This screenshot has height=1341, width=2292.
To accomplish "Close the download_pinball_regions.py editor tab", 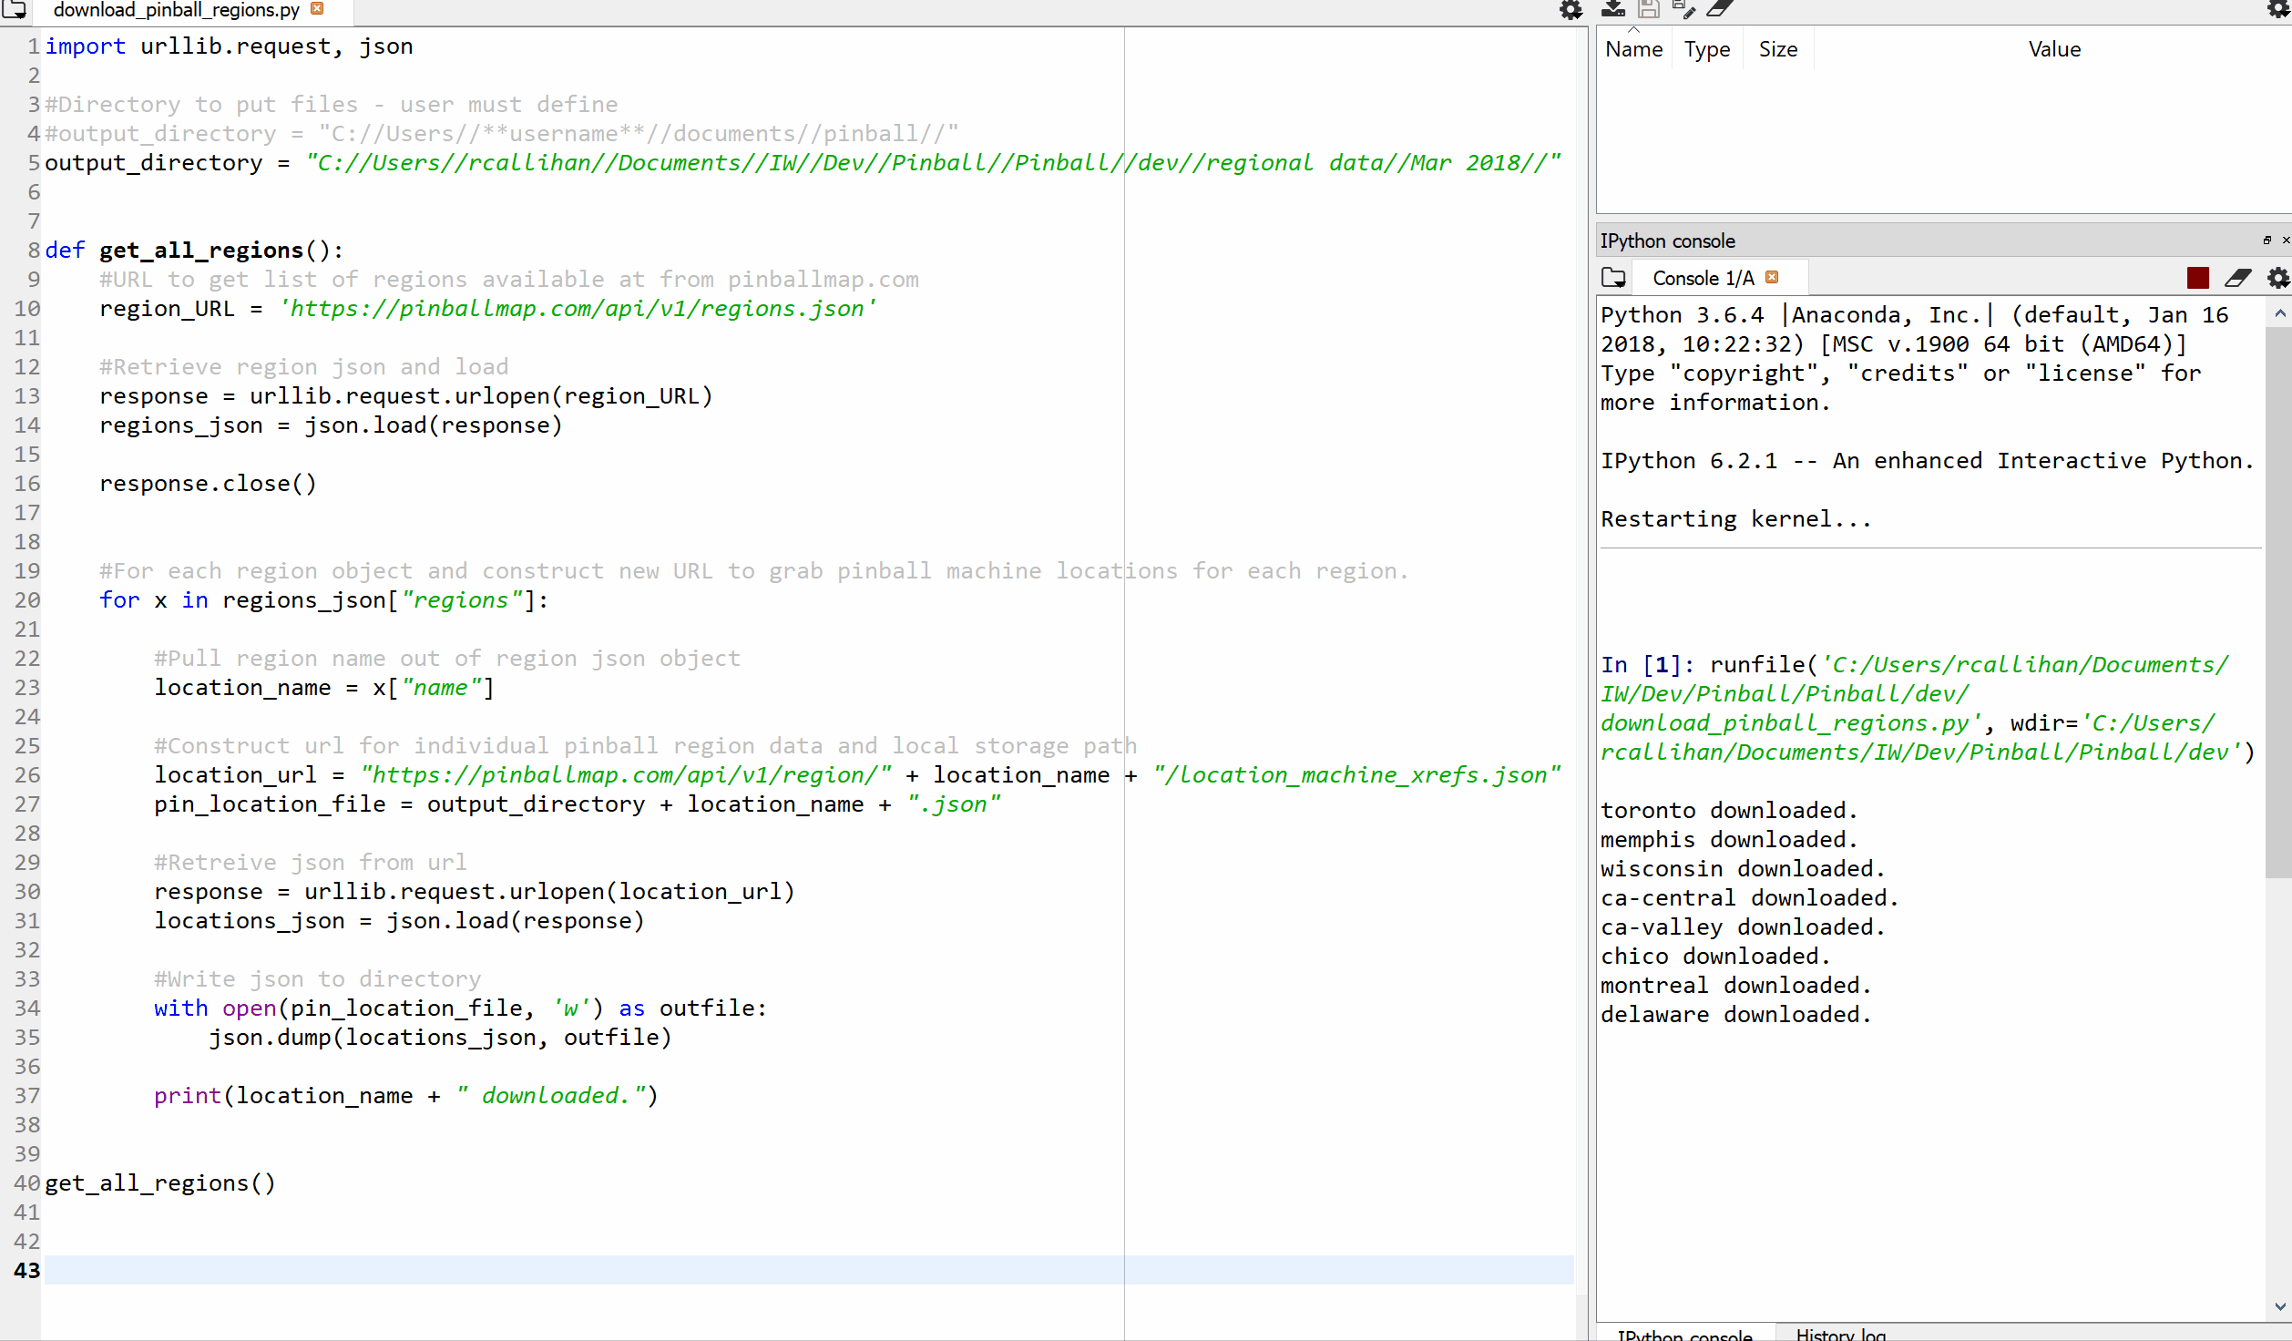I will 316,7.
